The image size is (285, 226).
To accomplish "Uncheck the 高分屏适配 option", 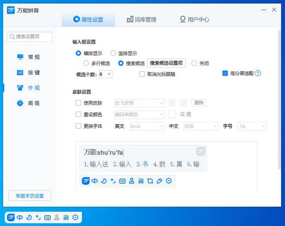I will coord(225,73).
